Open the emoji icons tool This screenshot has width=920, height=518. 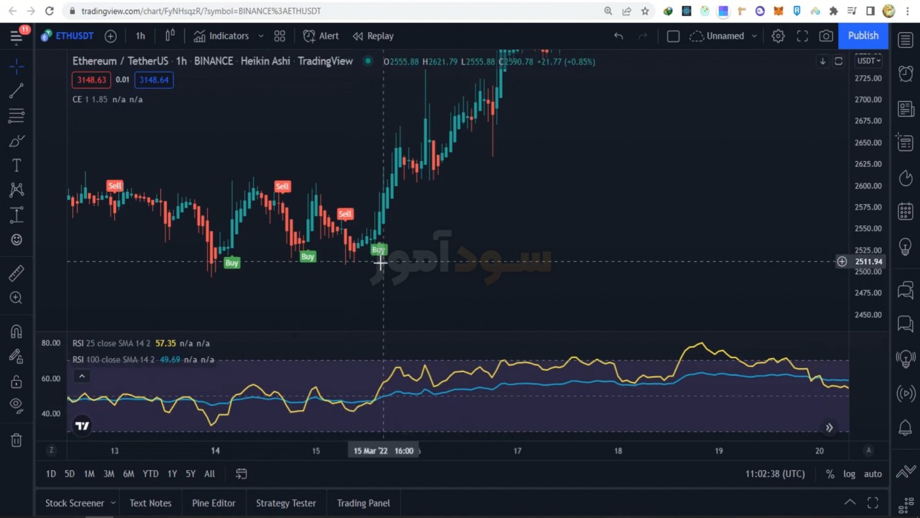point(16,240)
